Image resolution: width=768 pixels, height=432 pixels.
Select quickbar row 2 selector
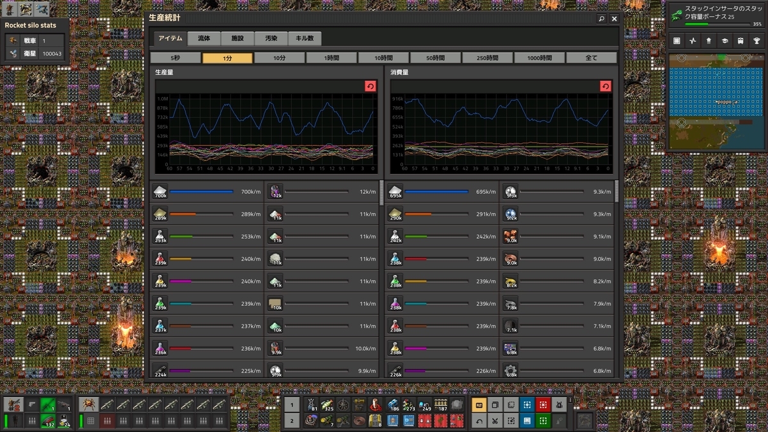292,420
